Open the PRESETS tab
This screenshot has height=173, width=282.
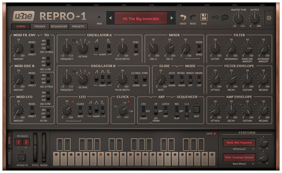click(78, 26)
